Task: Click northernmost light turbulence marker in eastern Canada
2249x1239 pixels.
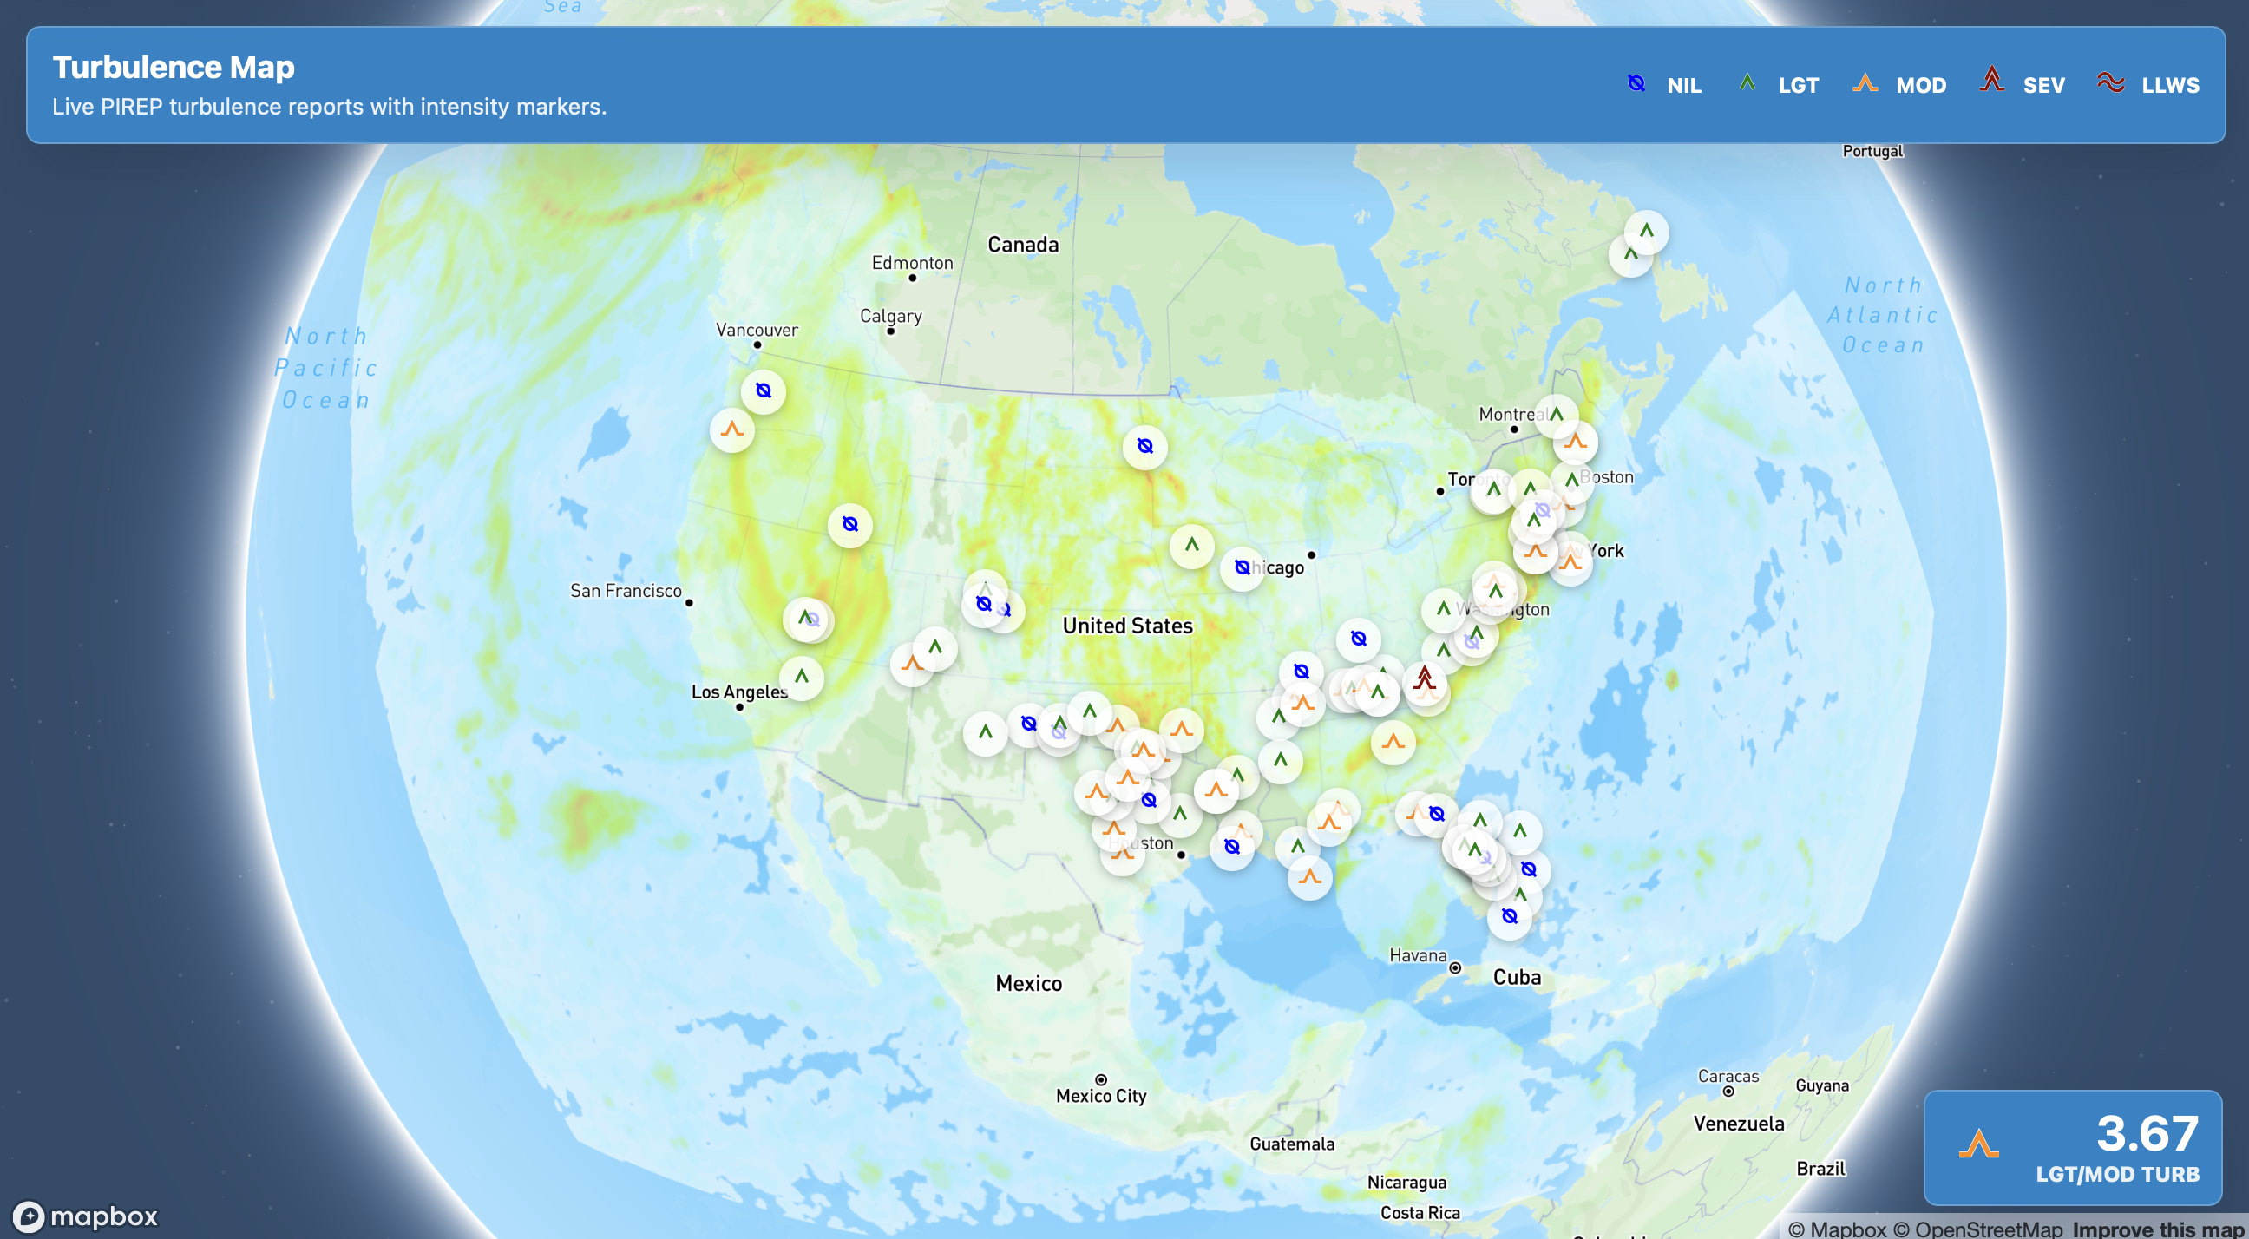Action: (x=1646, y=232)
